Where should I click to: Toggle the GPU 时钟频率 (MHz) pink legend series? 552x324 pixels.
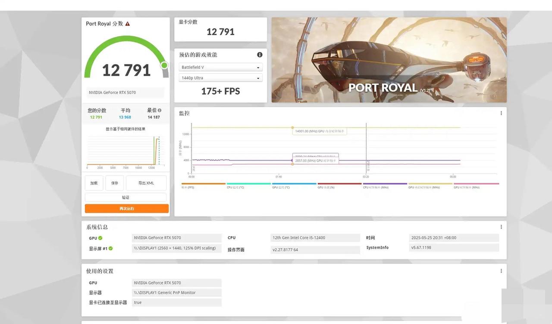pos(476,185)
